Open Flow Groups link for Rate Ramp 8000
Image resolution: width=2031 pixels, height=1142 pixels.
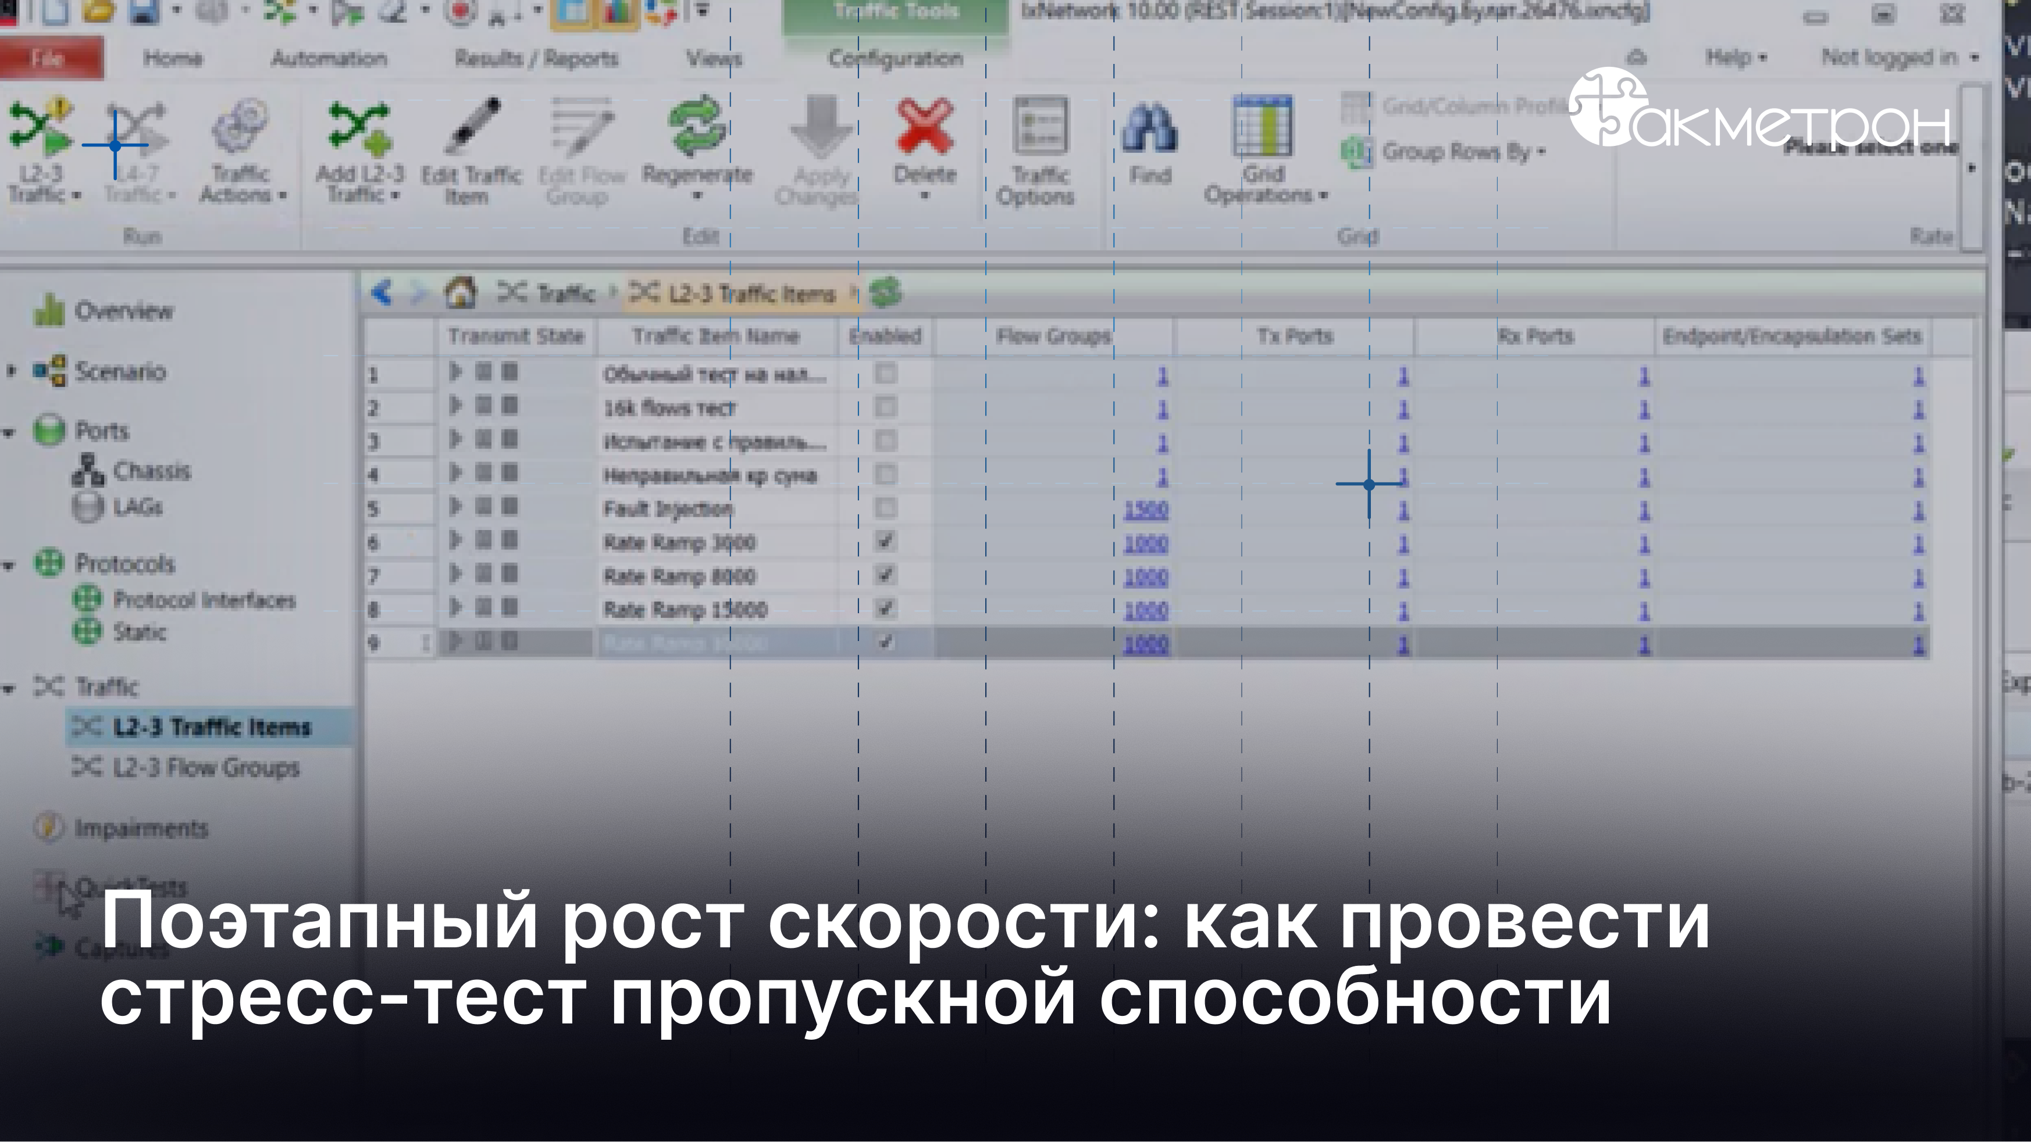pyautogui.click(x=1146, y=578)
